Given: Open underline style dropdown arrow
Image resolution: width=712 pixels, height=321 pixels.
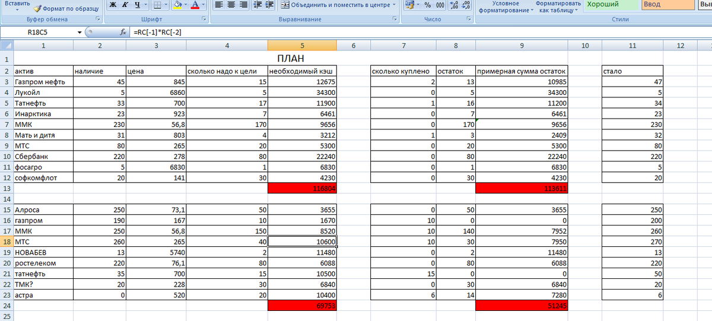Looking at the screenshot, I should (x=145, y=5).
